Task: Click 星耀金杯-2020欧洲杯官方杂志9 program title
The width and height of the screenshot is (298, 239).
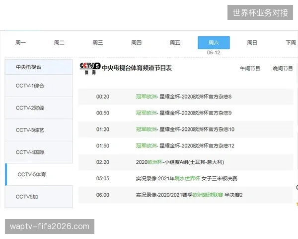Action: pos(196,113)
